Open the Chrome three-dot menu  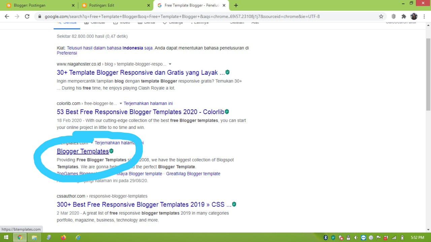[424, 16]
